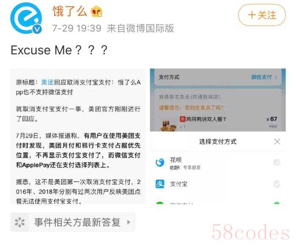The width and height of the screenshot is (296, 245).
Task: Open the 饿了么 username link
Action: click(70, 11)
